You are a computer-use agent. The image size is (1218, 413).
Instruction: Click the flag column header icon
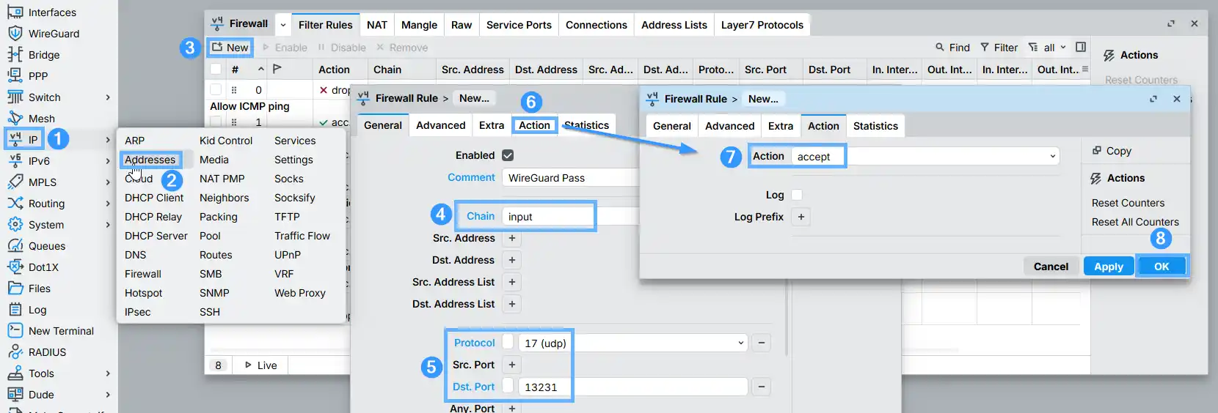(277, 69)
